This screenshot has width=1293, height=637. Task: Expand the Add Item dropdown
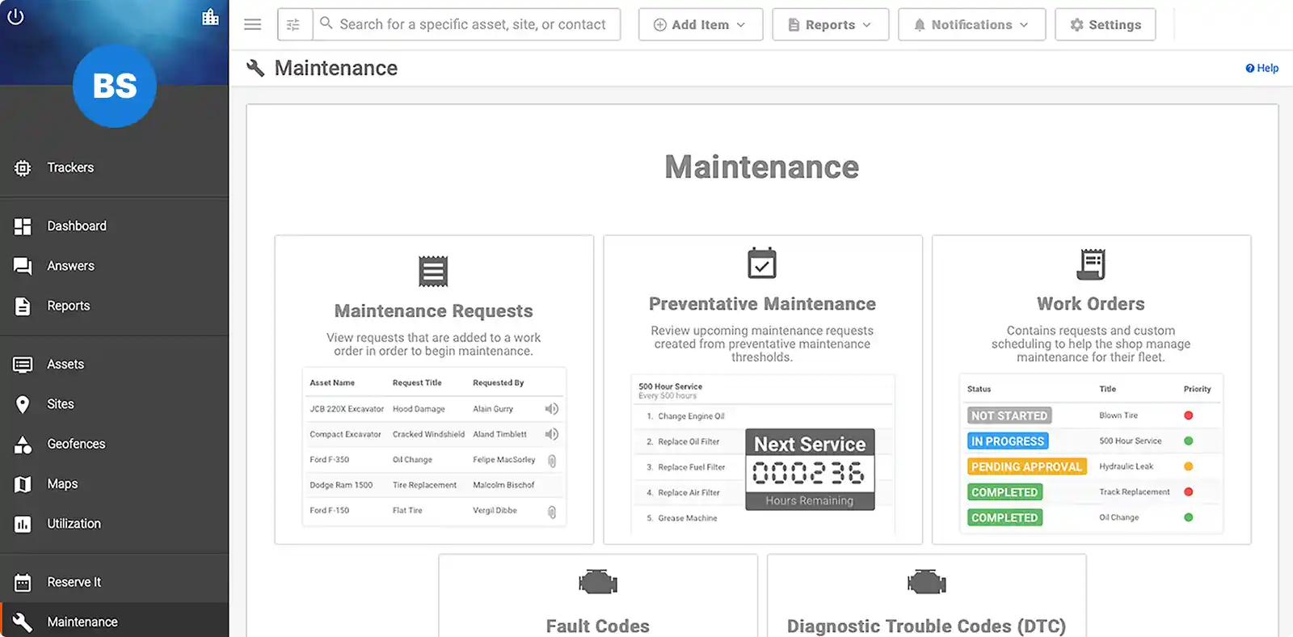pyautogui.click(x=700, y=24)
